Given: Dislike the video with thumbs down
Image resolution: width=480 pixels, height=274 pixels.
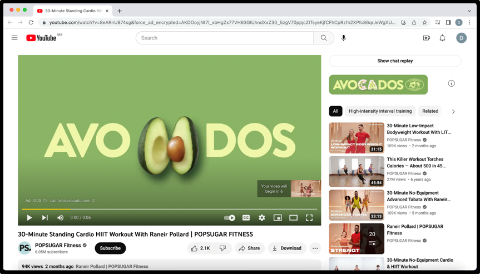Looking at the screenshot, I should 223,248.
